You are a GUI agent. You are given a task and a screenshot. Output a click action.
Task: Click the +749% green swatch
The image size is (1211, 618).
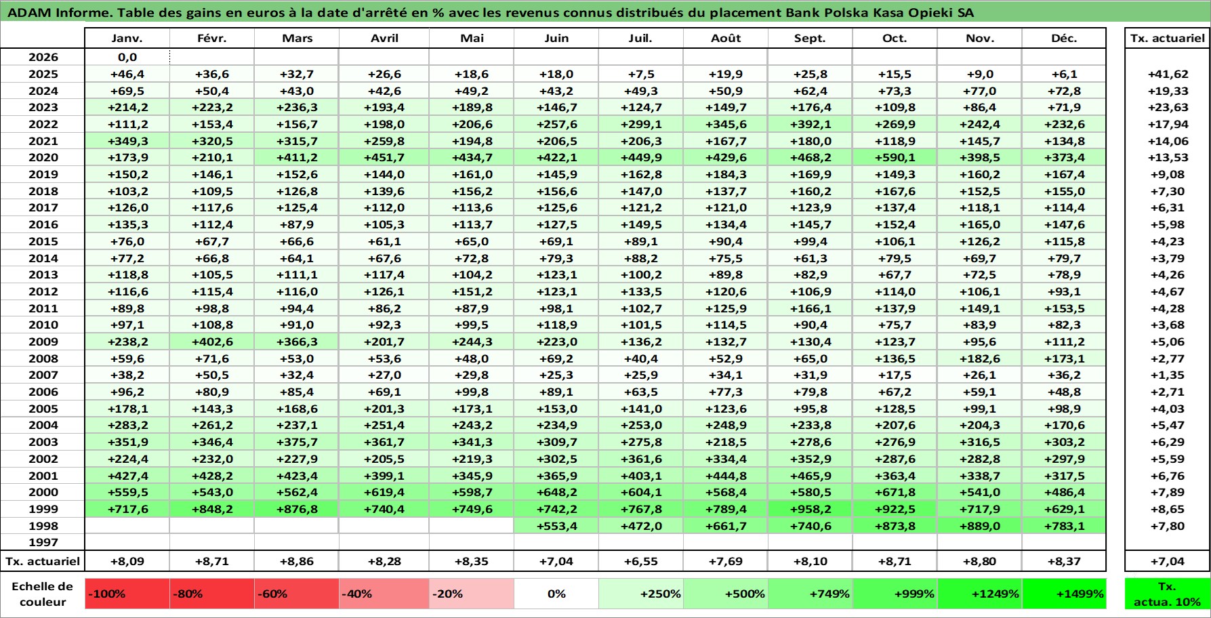[x=810, y=594]
